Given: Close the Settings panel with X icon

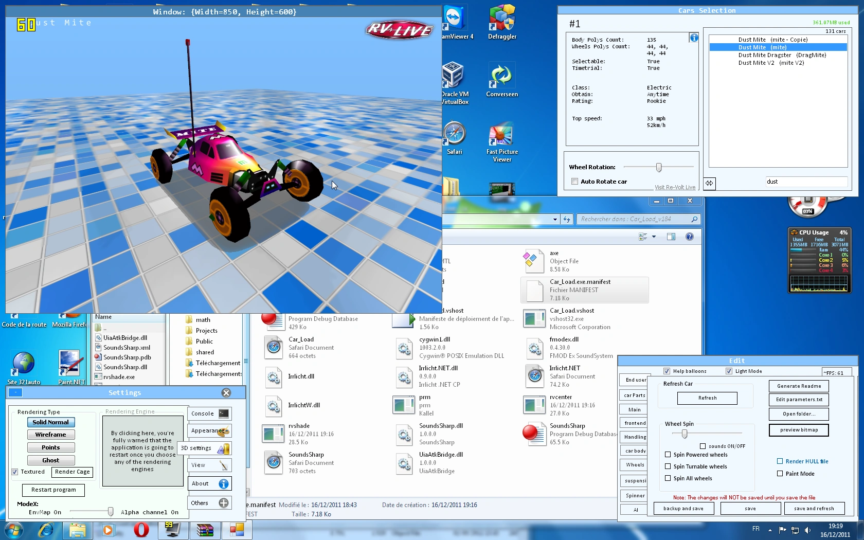Looking at the screenshot, I should (226, 393).
